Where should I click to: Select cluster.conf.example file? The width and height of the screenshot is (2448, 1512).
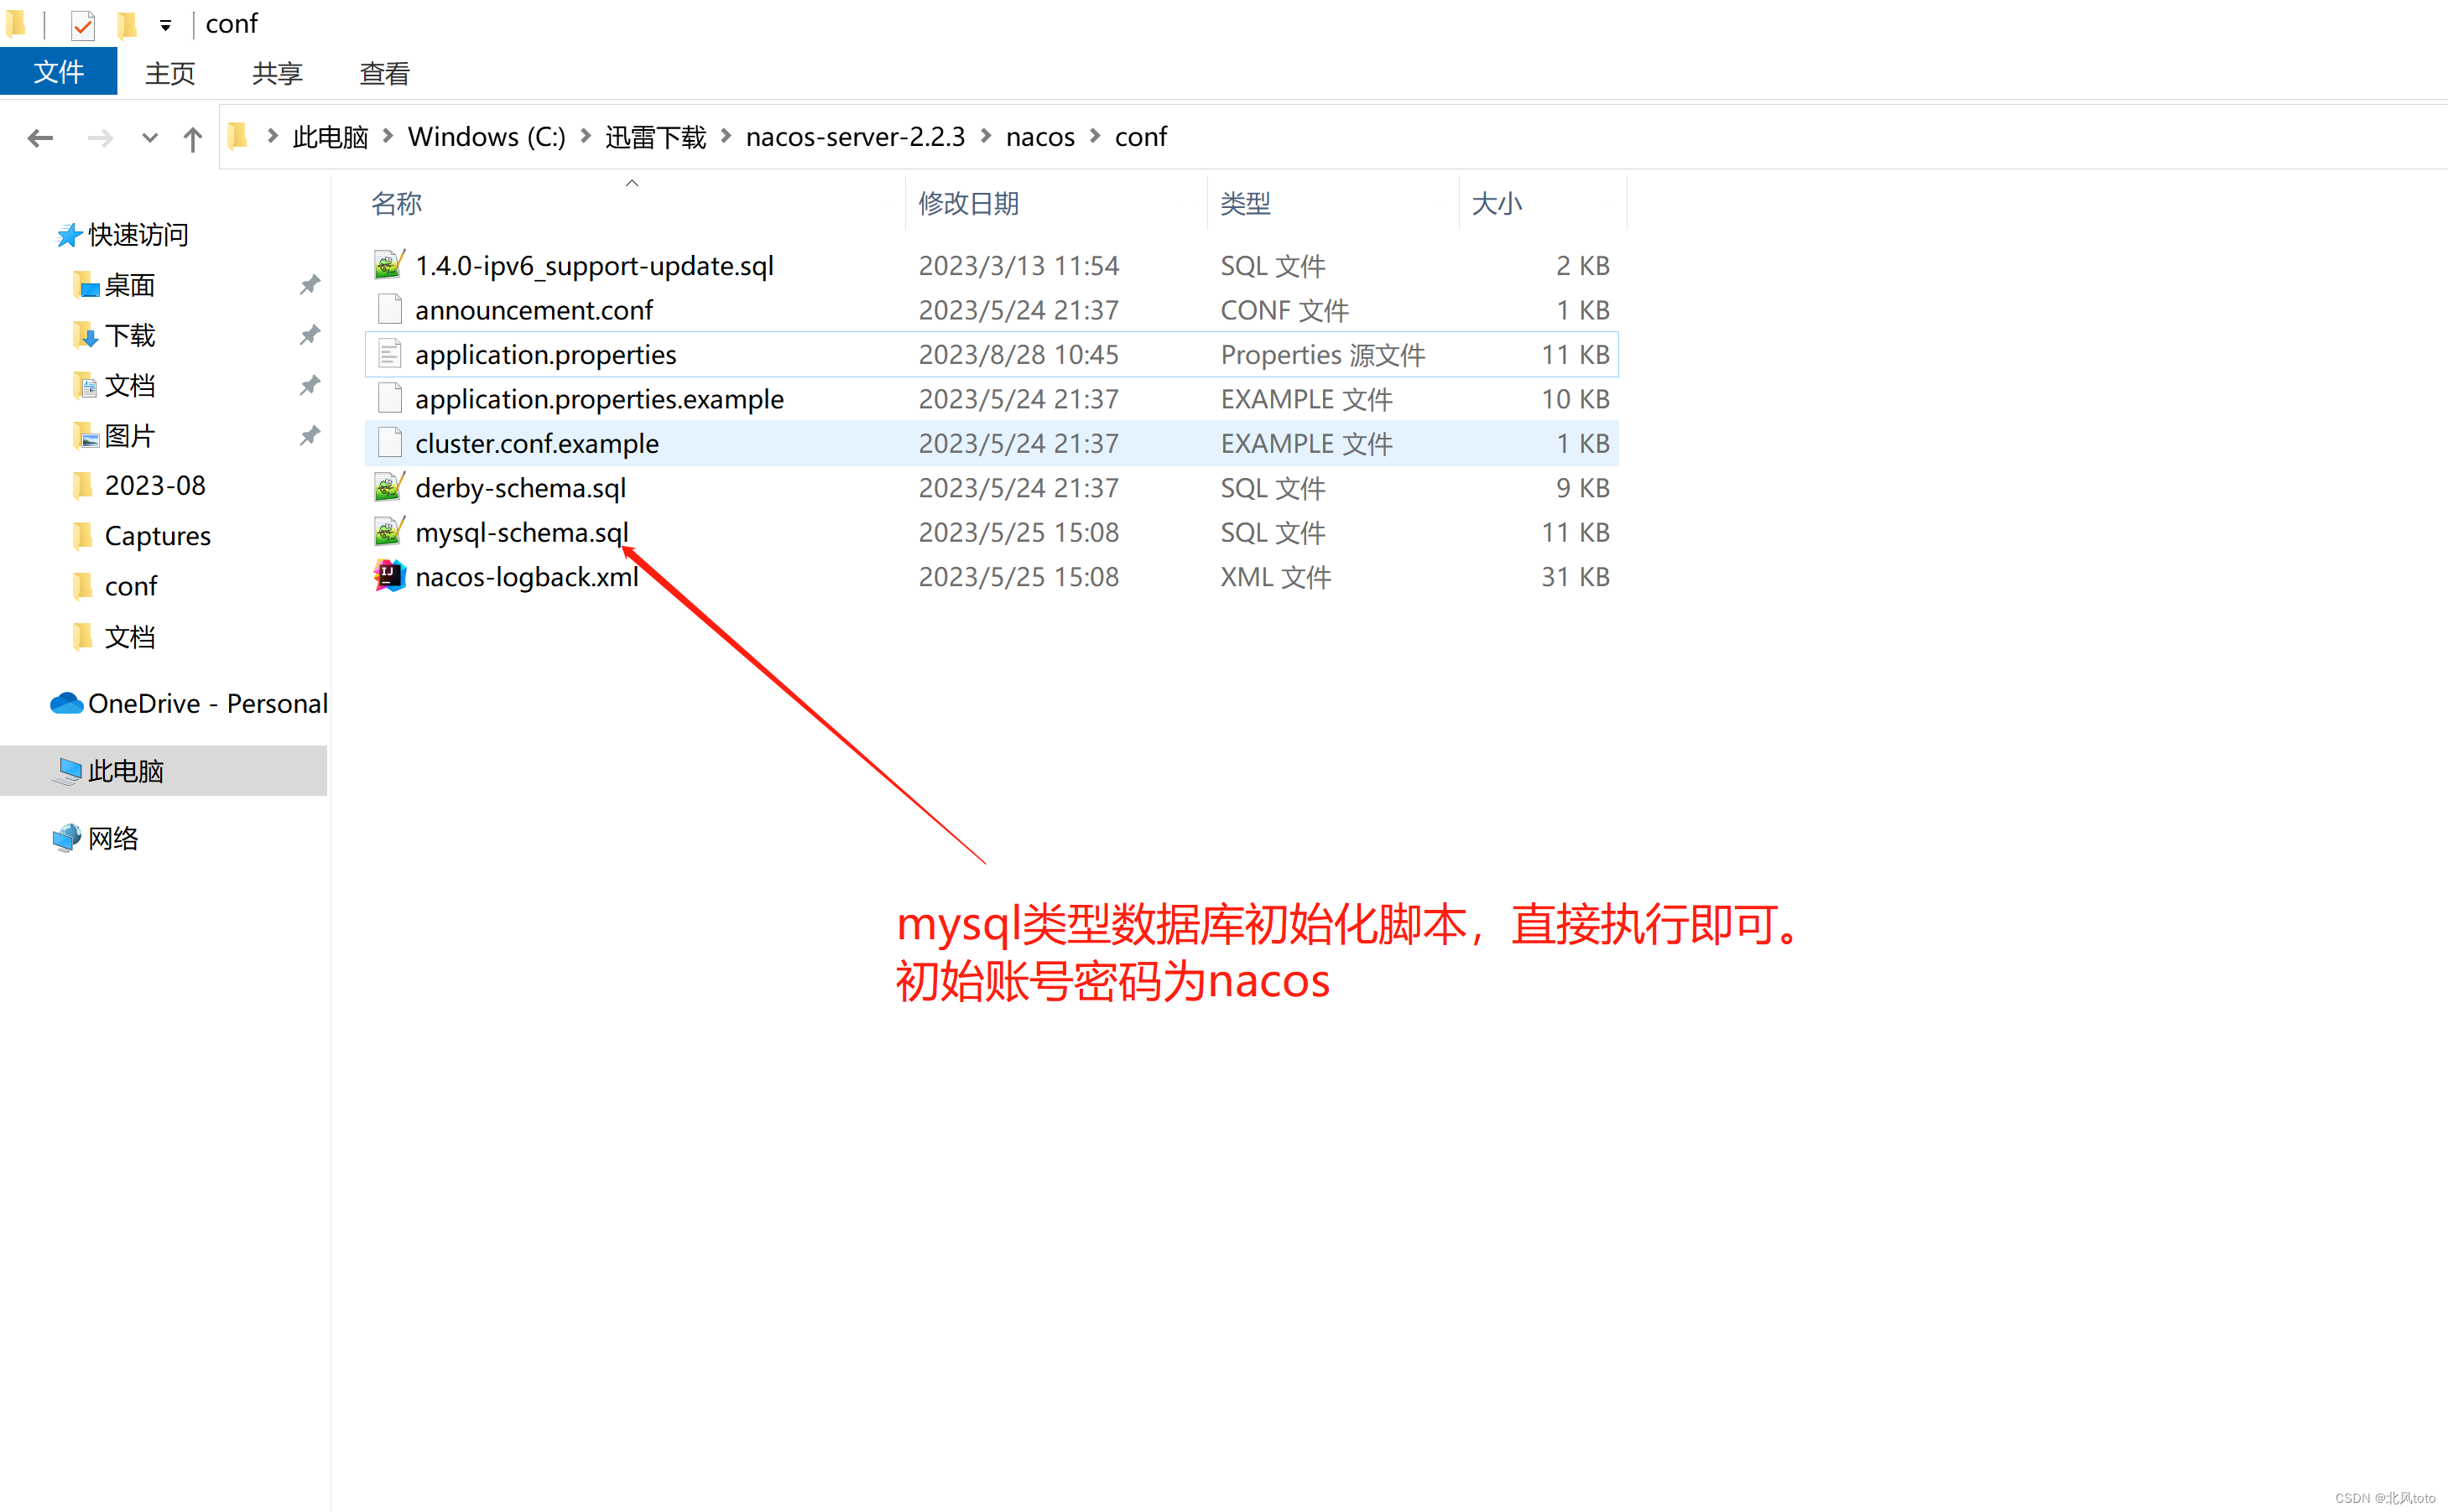coord(992,444)
